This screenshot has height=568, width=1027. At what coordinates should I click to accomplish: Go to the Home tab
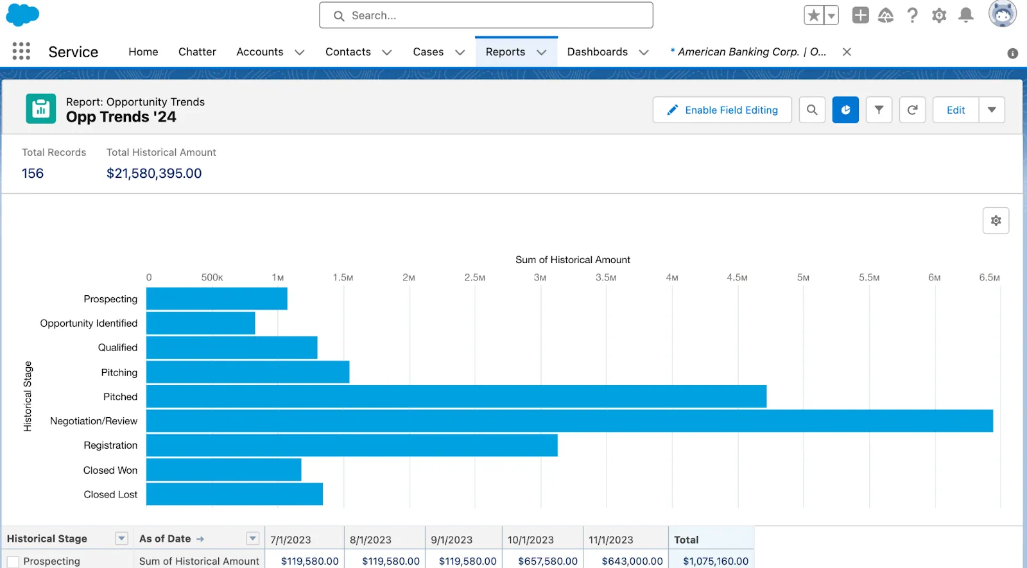(143, 52)
